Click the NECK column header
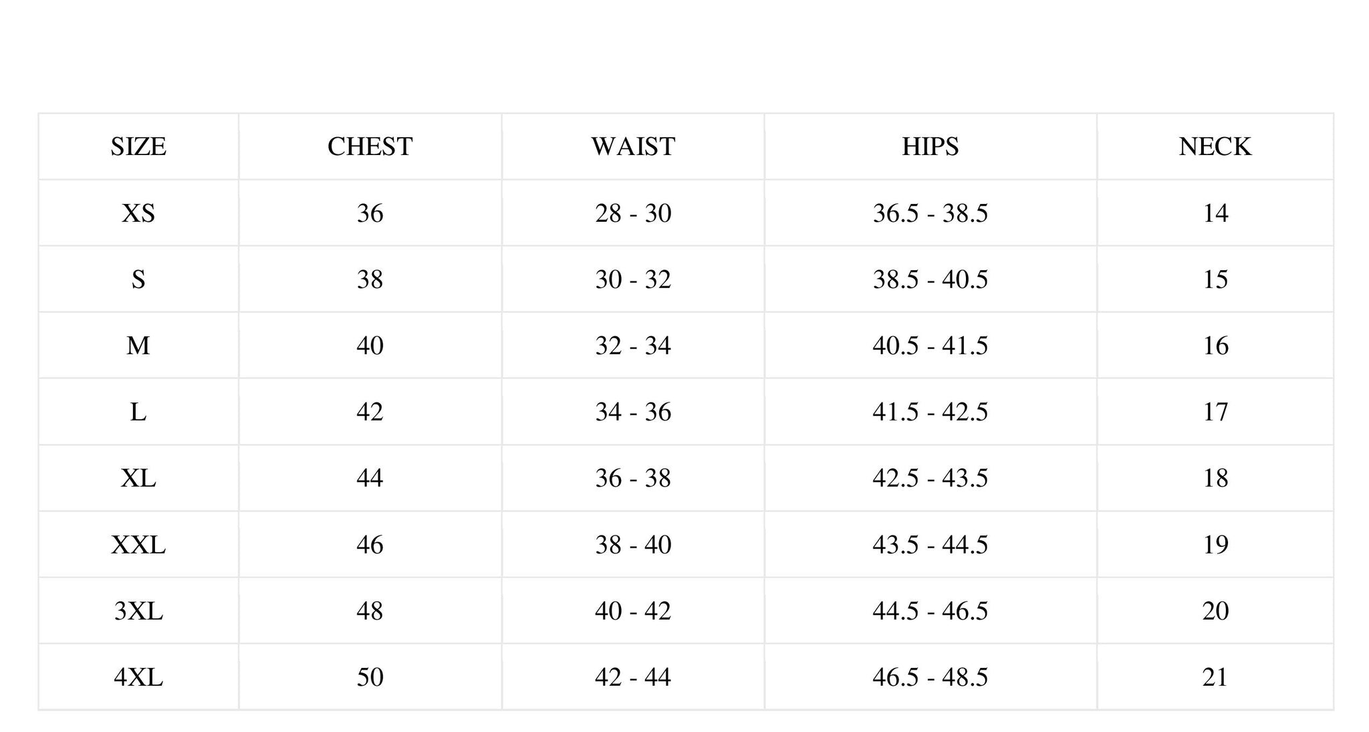The width and height of the screenshot is (1369, 732). (x=1215, y=146)
